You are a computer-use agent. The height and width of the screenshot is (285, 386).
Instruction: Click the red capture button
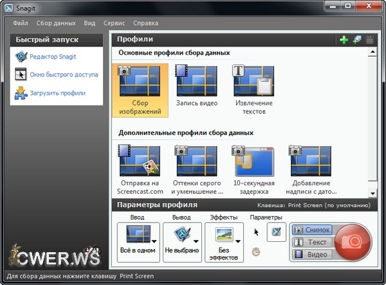coord(353,242)
